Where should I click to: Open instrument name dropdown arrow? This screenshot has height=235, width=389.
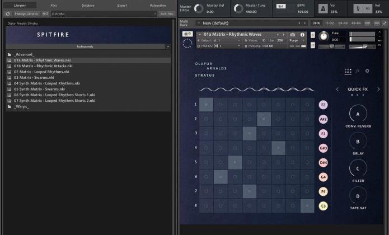pyautogui.click(x=200, y=35)
